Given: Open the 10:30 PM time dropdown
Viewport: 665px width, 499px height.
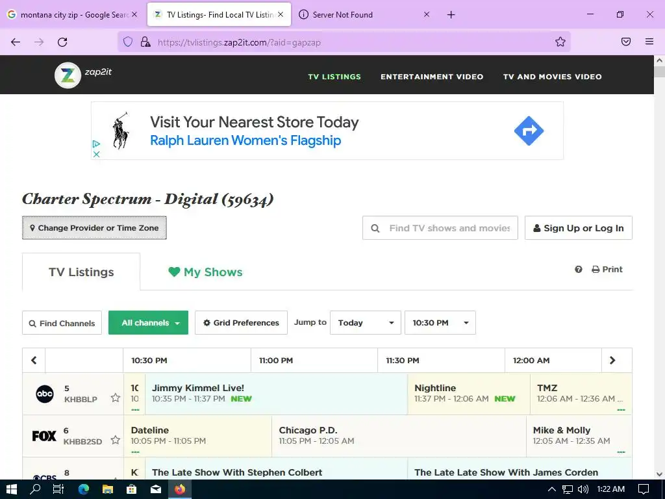Looking at the screenshot, I should pyautogui.click(x=440, y=323).
